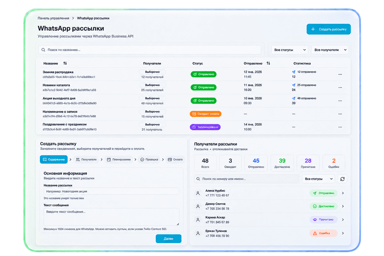
Task: Click Отправлено status badge for Зимняя распродажа
Action: pyautogui.click(x=204, y=74)
